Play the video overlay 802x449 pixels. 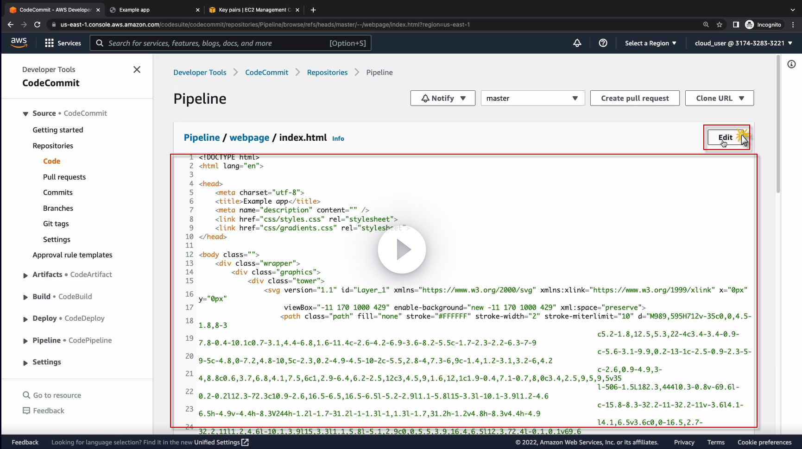point(402,250)
